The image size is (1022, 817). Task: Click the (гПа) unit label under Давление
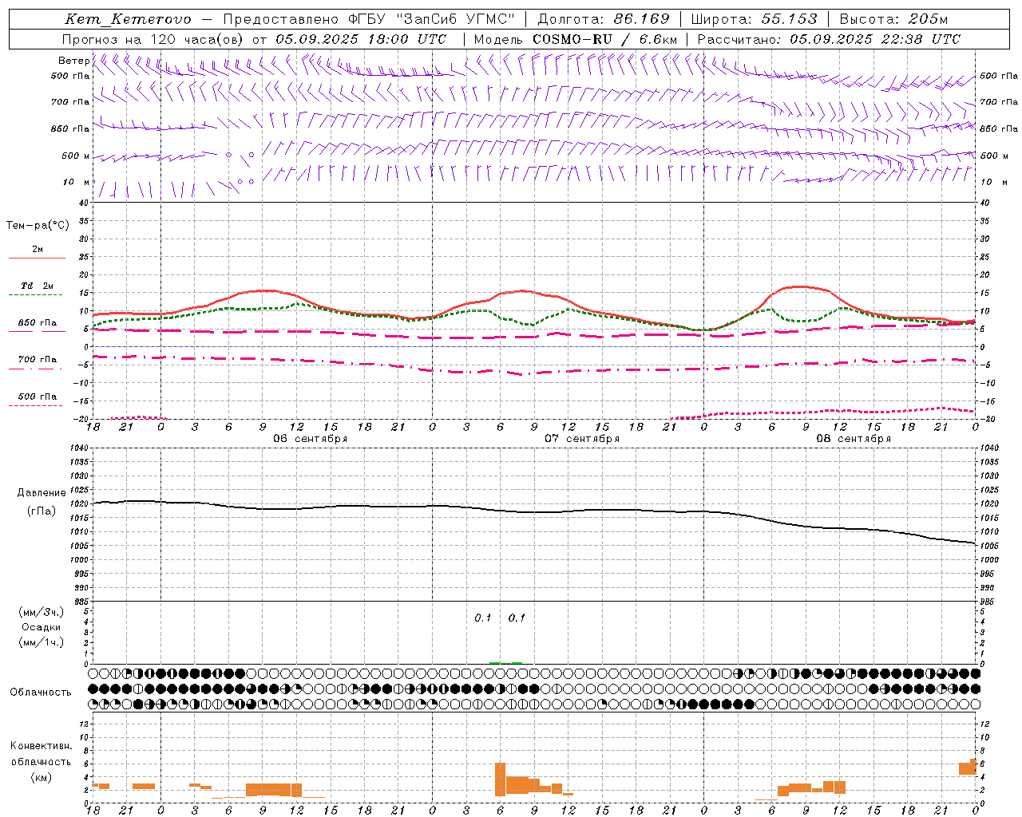click(x=42, y=511)
